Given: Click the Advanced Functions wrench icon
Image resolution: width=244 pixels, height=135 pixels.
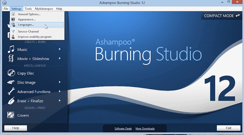Looking at the screenshot, I should click(11, 91).
